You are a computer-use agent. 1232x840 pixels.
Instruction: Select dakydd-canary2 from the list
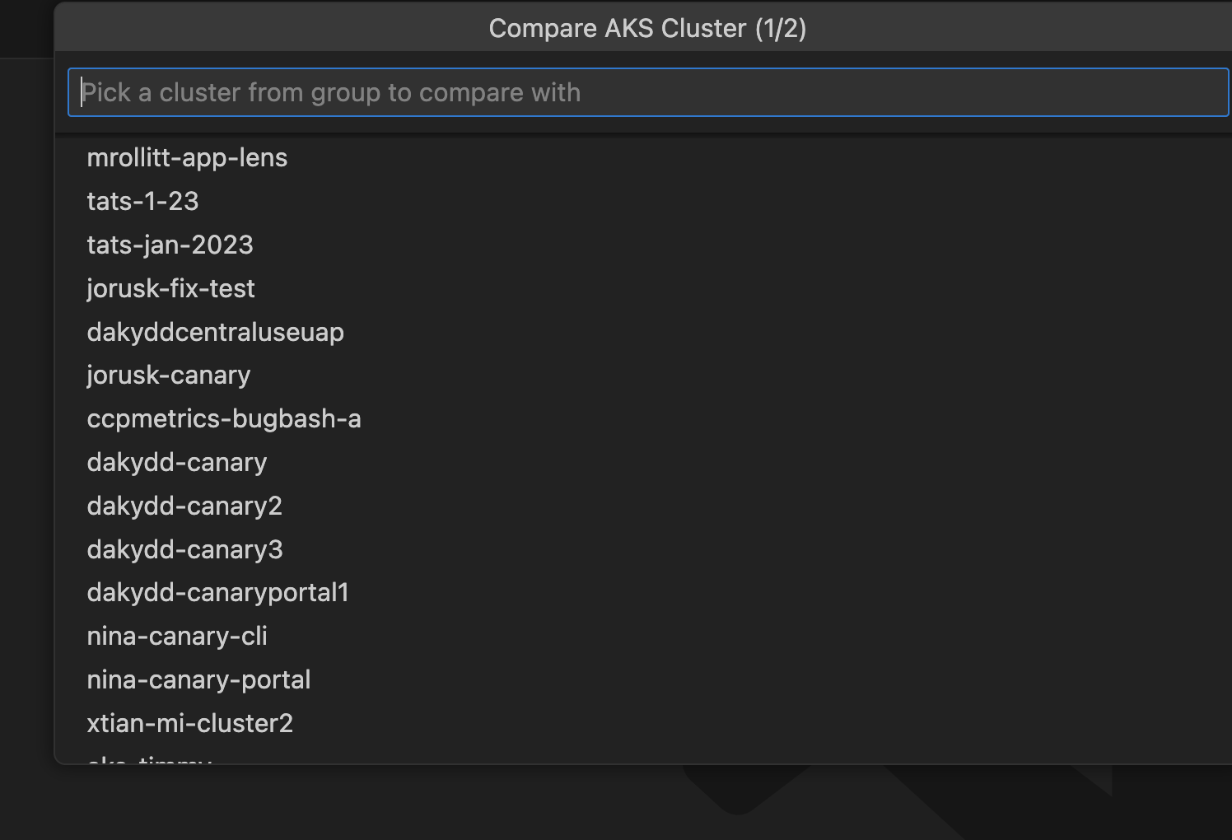pos(647,506)
